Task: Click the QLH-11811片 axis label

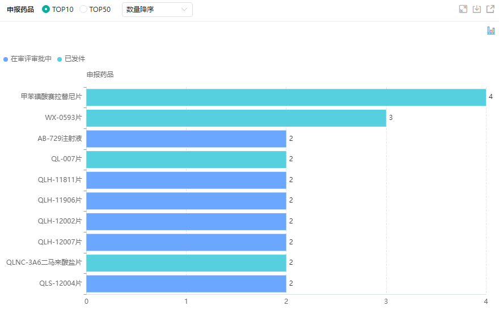Action: (60, 180)
